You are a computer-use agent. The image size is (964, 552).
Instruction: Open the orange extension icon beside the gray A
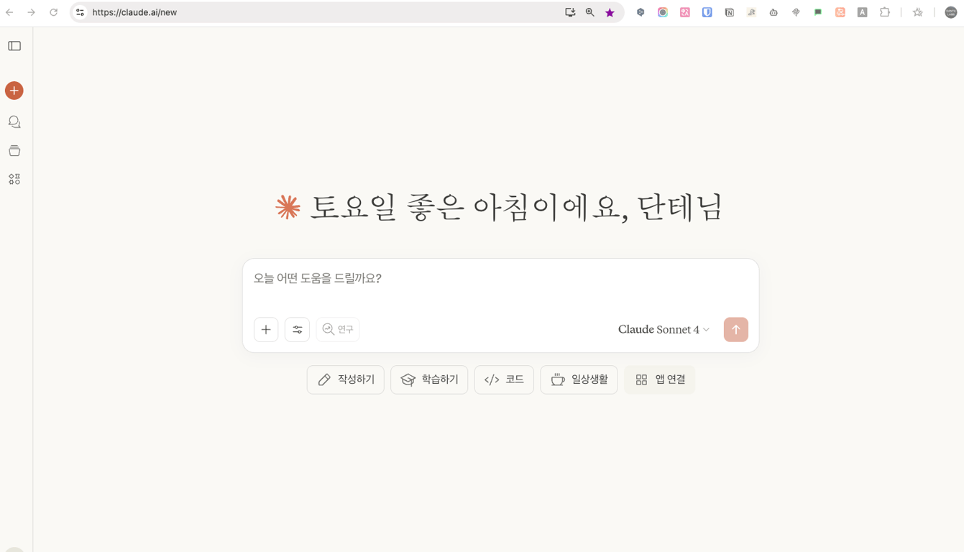pyautogui.click(x=840, y=12)
